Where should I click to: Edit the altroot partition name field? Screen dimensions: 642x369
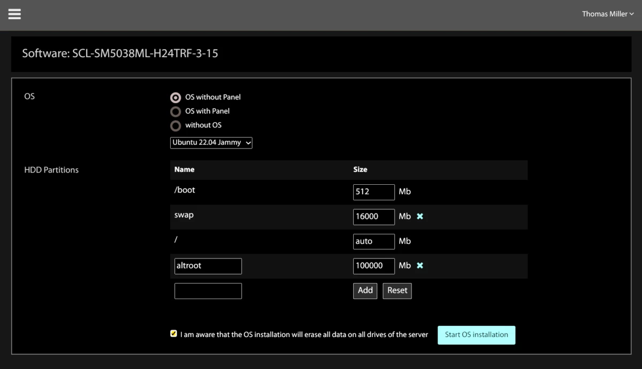tap(208, 266)
